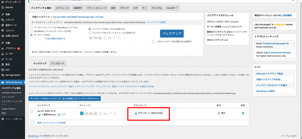Image resolution: width=302 pixels, height=139 pixels.
Task: Click the lock icon under Jun-27-2025 backup
Action: click(x=39, y=115)
